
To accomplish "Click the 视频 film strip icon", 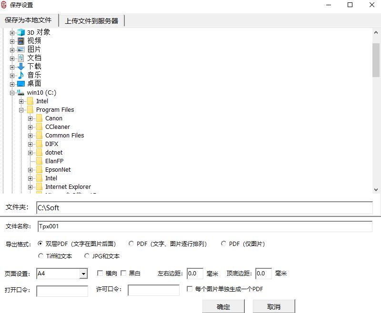I will pos(21,41).
